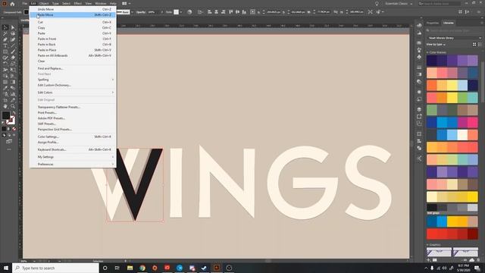Select the Line Segment tool
485x273 pixels.
pos(13,45)
